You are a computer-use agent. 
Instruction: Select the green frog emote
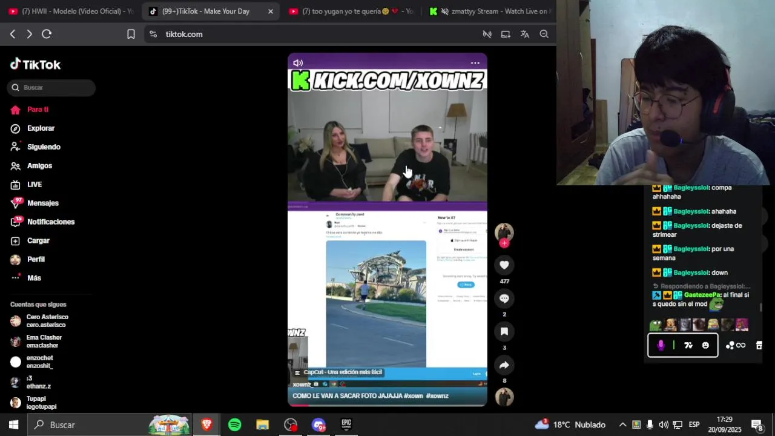point(656,325)
